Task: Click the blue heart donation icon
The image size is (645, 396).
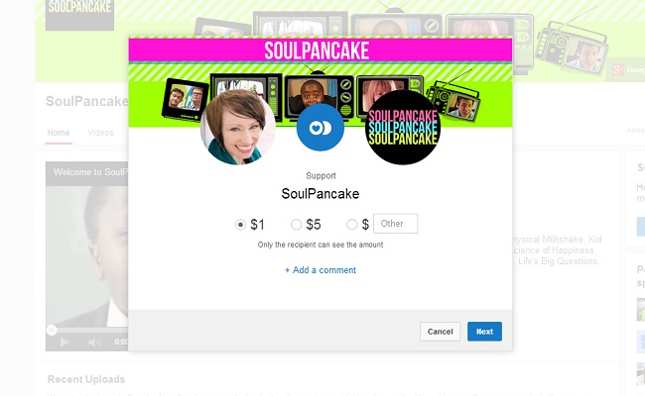Action: pyautogui.click(x=321, y=127)
